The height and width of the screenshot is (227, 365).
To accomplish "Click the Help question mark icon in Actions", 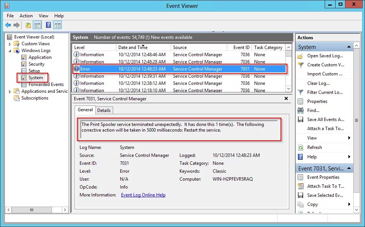I will tap(301, 157).
